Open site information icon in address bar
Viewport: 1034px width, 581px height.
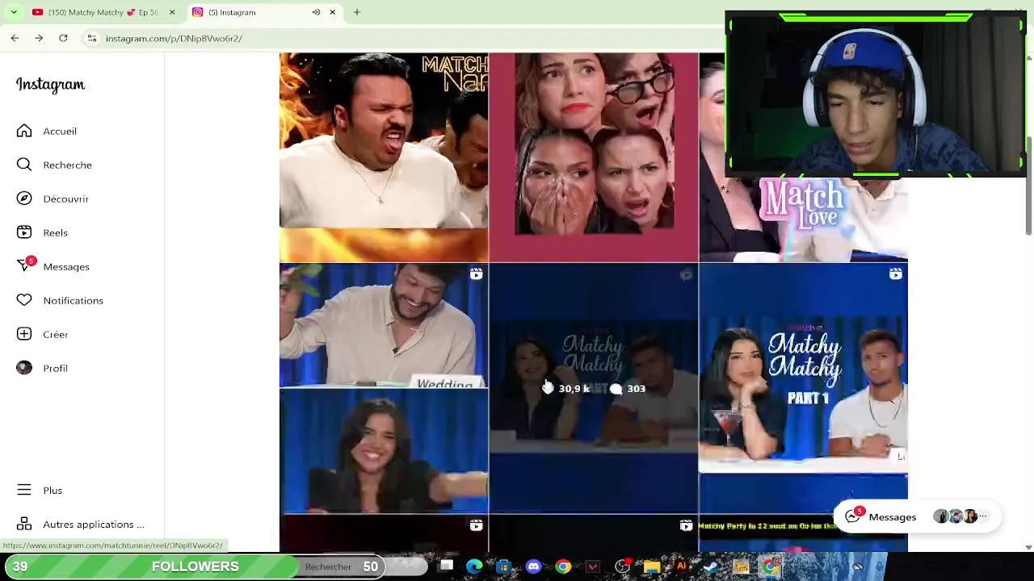click(92, 38)
